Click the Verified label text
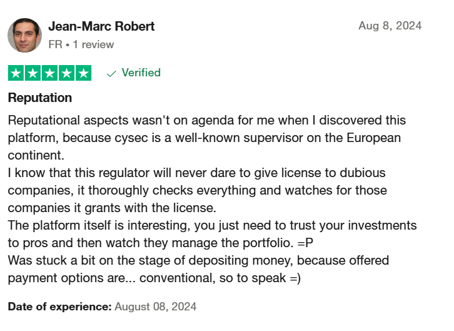 pos(141,73)
